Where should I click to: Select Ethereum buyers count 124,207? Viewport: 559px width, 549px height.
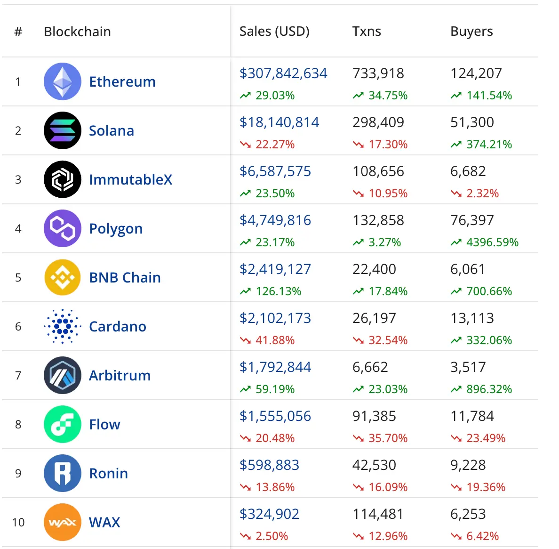[476, 73]
